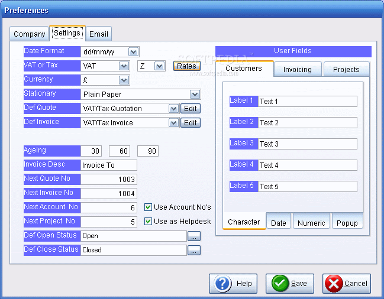384x299 pixels.
Task: Open the Def Quote dropdown arrow
Action: click(173, 109)
